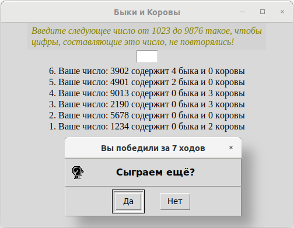Click the 'Введите следующее число' instruction line

click(x=146, y=31)
